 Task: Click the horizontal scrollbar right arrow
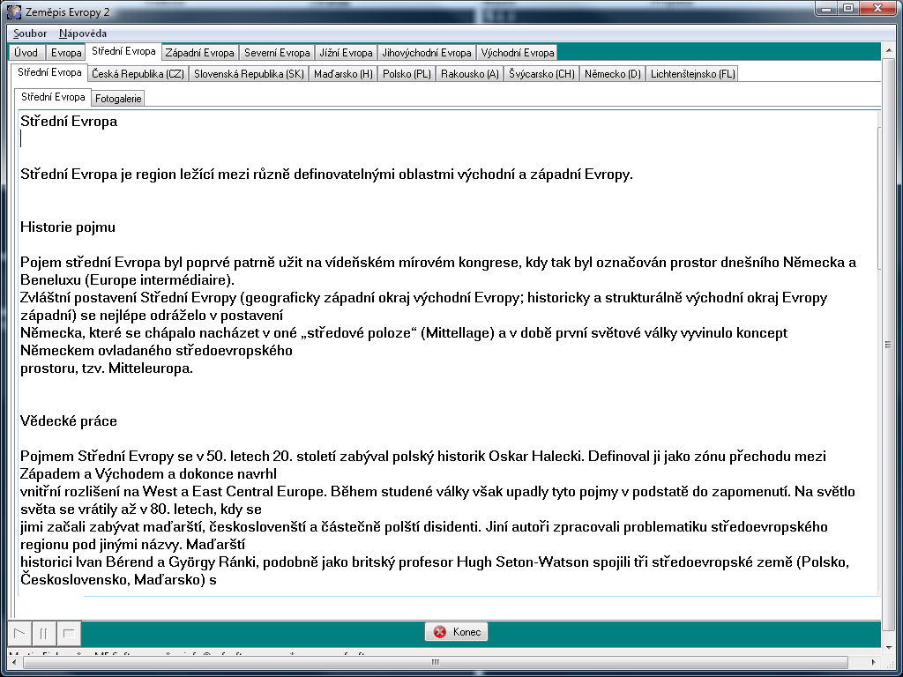(874, 663)
